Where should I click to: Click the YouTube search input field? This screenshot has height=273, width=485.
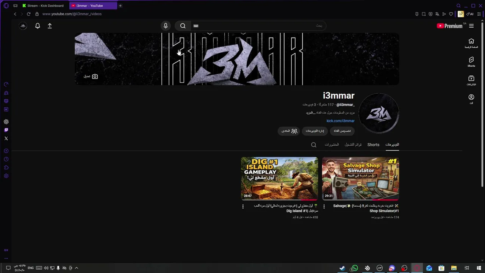258,26
